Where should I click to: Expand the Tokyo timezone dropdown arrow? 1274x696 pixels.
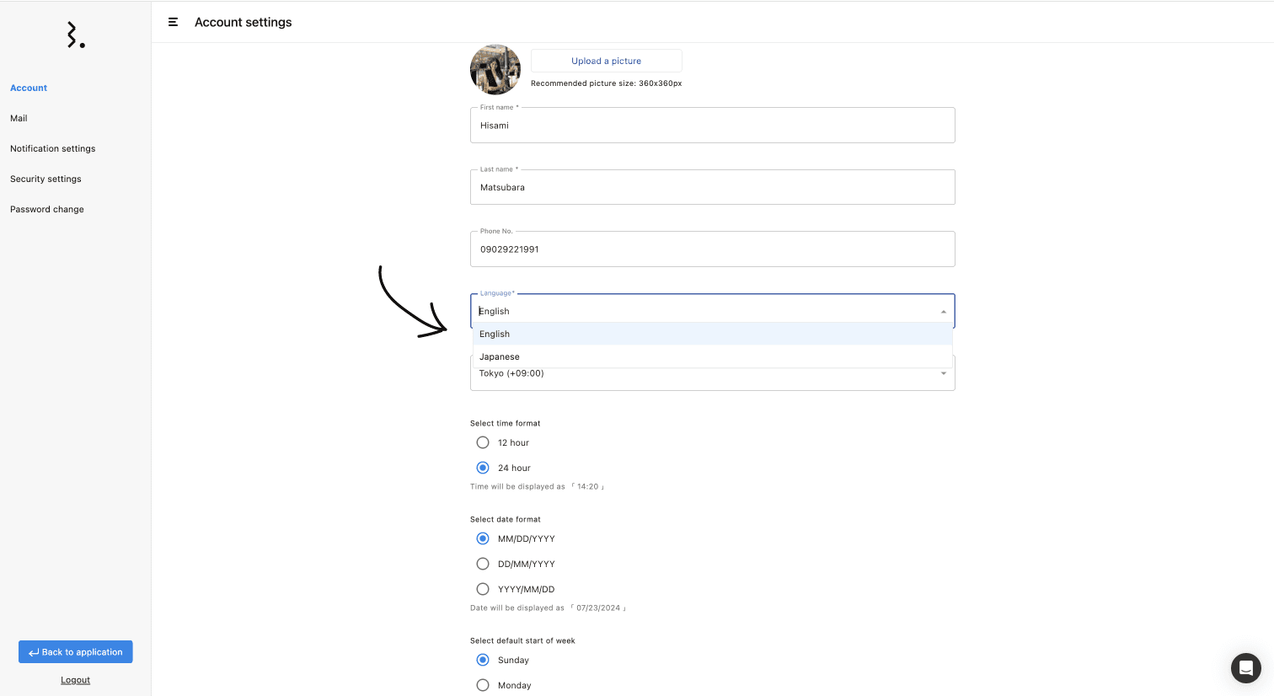point(943,373)
